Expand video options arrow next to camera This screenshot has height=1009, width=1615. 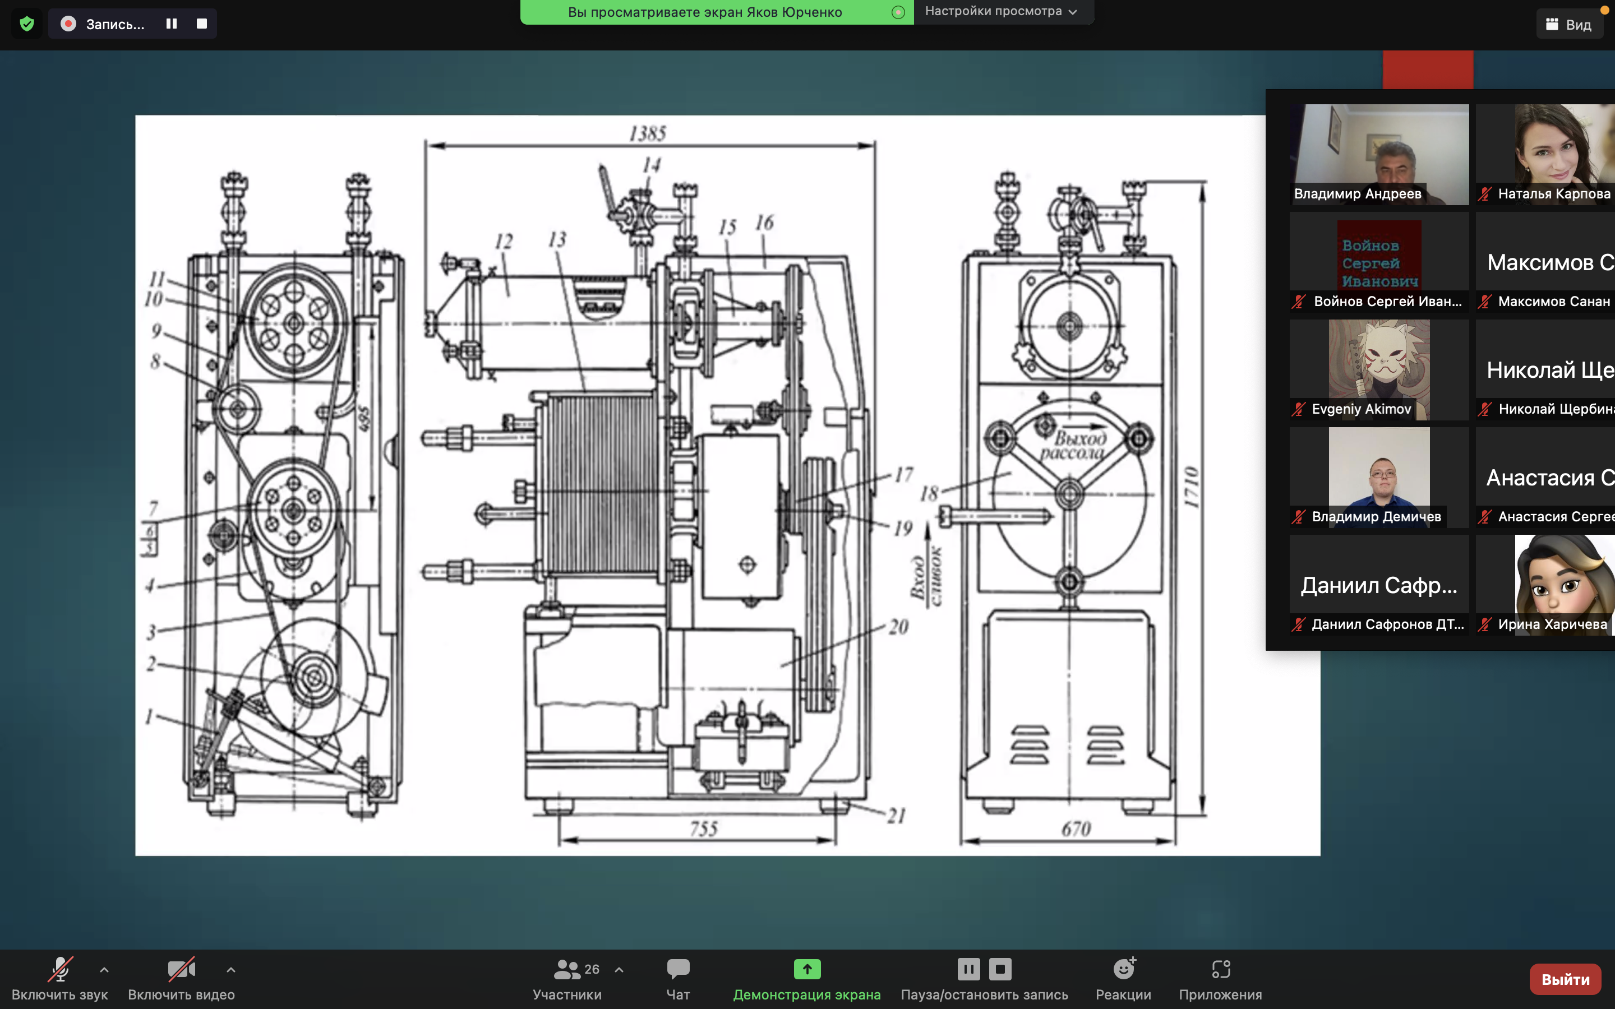point(231,970)
